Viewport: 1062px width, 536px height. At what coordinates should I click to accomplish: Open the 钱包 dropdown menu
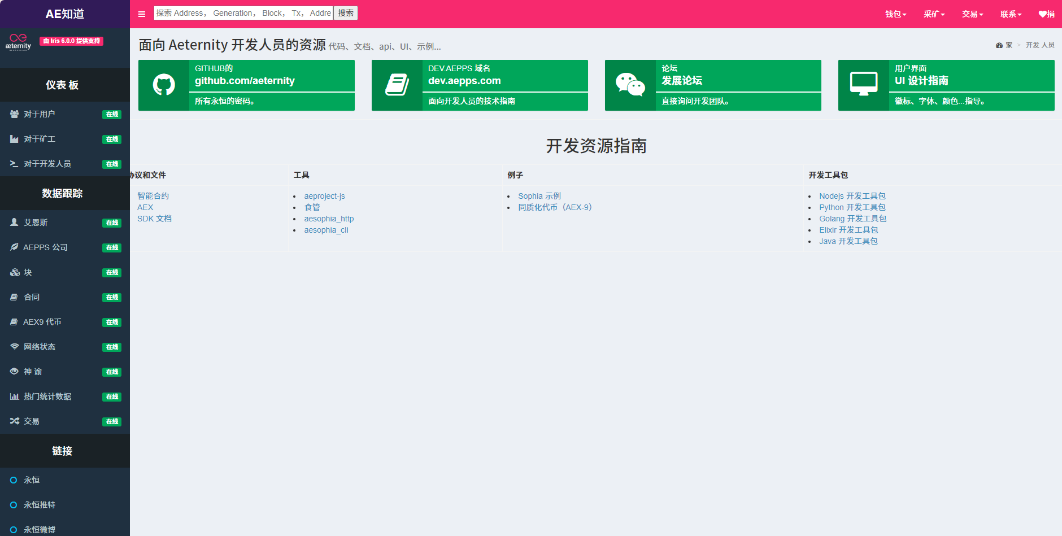[x=895, y=14]
